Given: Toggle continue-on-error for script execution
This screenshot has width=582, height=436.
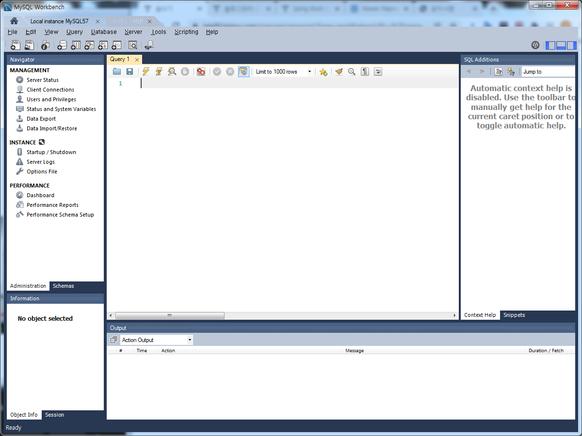Looking at the screenshot, I should pos(201,72).
